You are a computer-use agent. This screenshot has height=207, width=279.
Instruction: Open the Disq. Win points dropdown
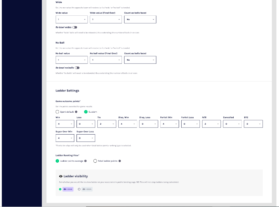click(127, 124)
